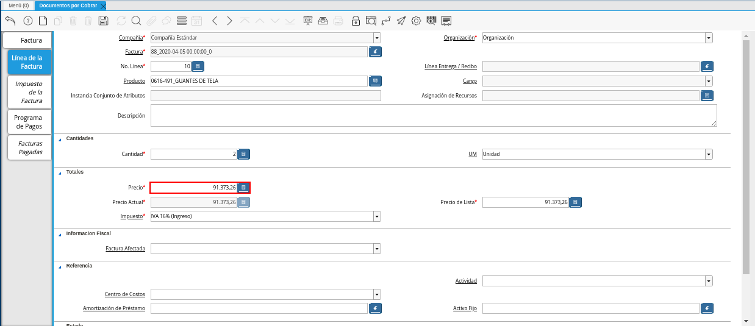Screen dimensions: 755x326
Task: Collapse the Totales section
Action: (60, 173)
